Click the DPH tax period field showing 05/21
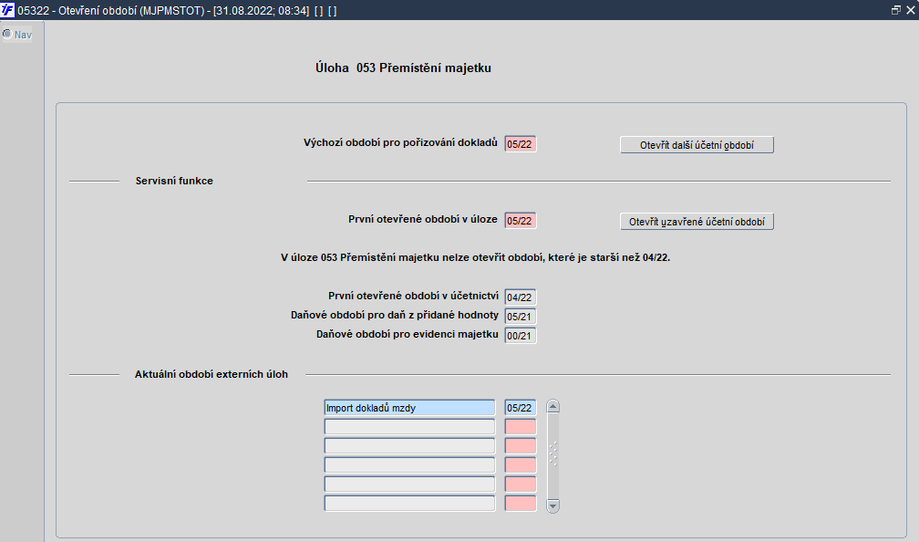Viewport: 919px width, 542px height. [x=520, y=317]
